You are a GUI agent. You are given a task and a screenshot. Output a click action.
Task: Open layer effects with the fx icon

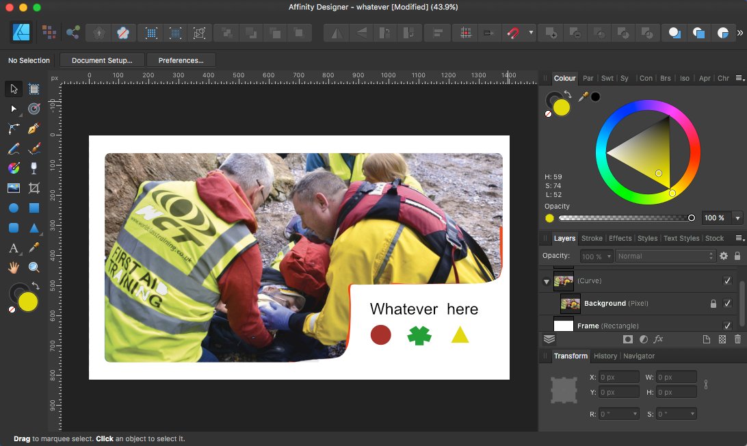point(659,339)
